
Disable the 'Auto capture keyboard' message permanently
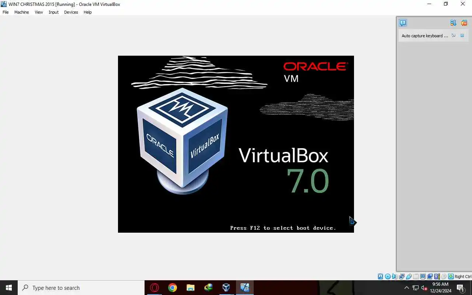tap(454, 35)
